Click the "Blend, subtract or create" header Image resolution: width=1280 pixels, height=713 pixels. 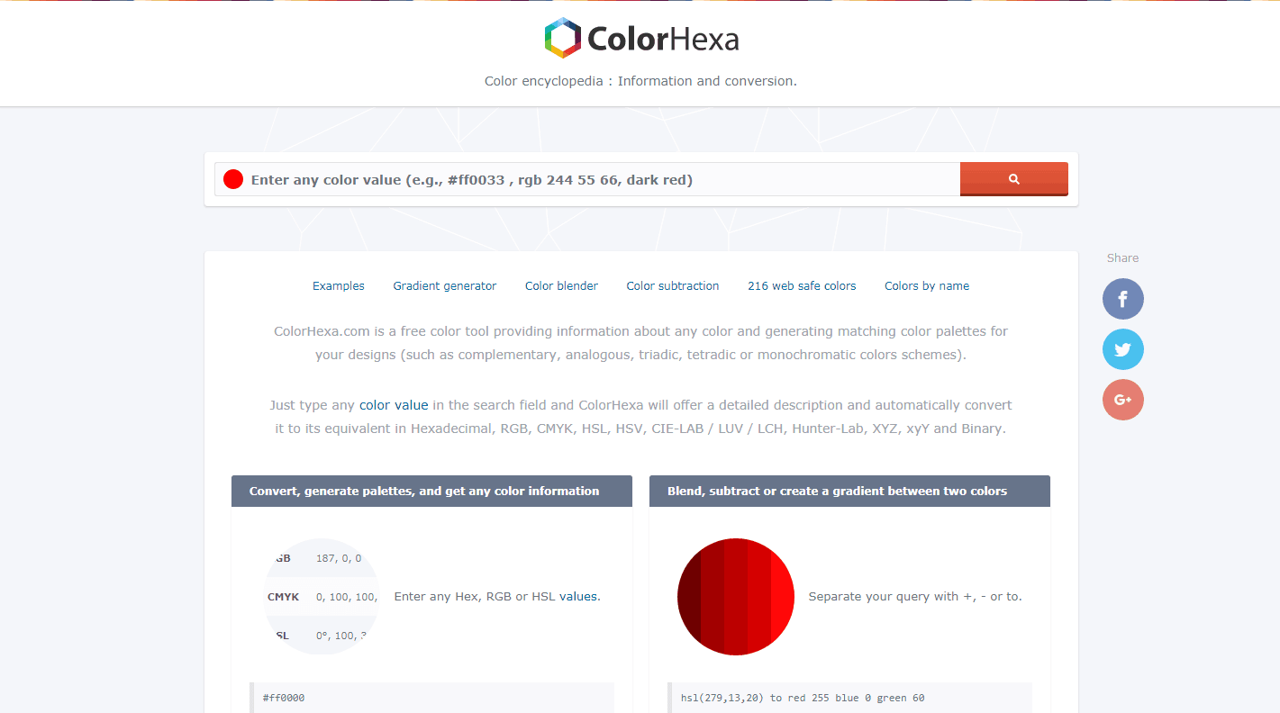(849, 492)
